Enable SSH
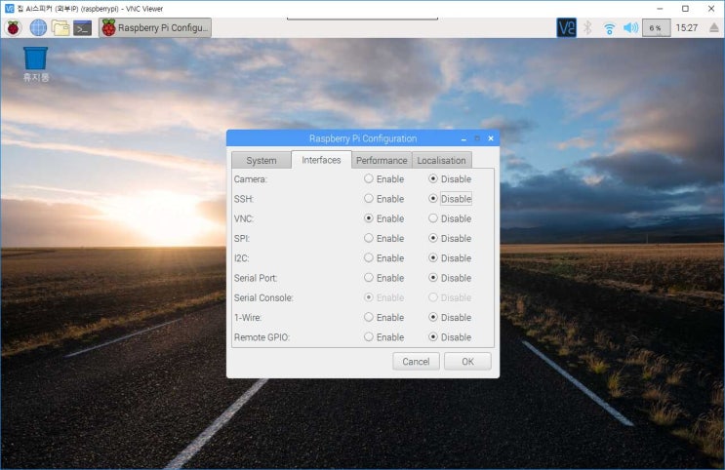Screen dimensions: 725x470 383,199
